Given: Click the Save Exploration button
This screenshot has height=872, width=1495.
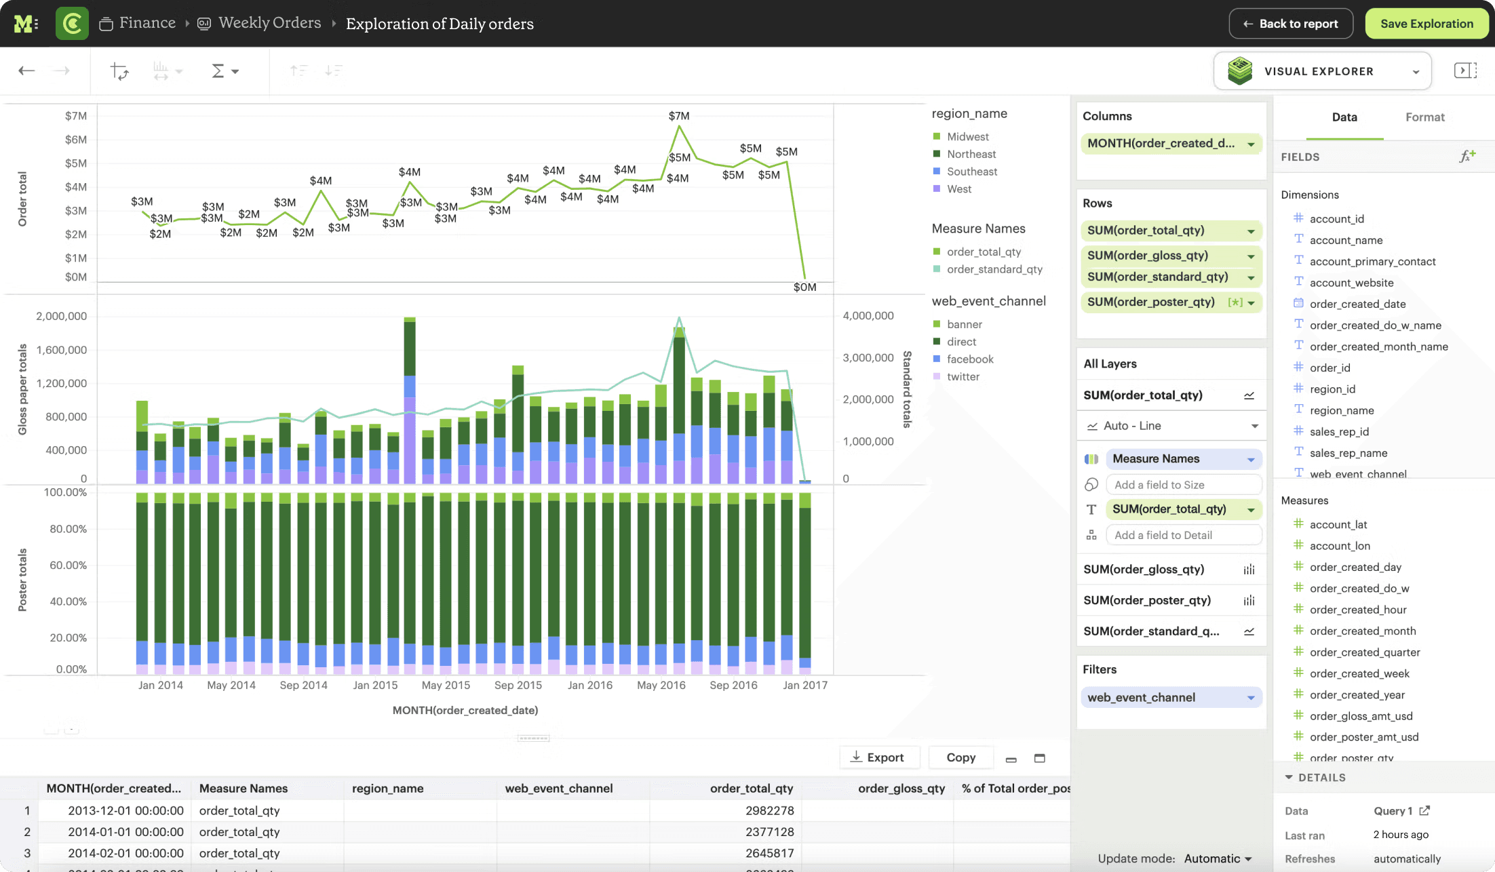Looking at the screenshot, I should tap(1426, 22).
